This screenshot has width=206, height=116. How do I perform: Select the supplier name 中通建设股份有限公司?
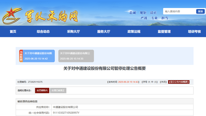[65, 107]
